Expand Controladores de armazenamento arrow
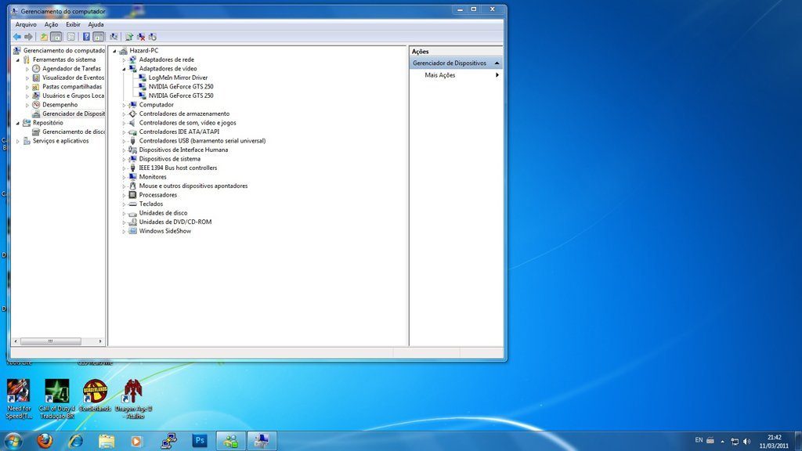Screen dimensions: 802x451 pyautogui.click(x=124, y=114)
